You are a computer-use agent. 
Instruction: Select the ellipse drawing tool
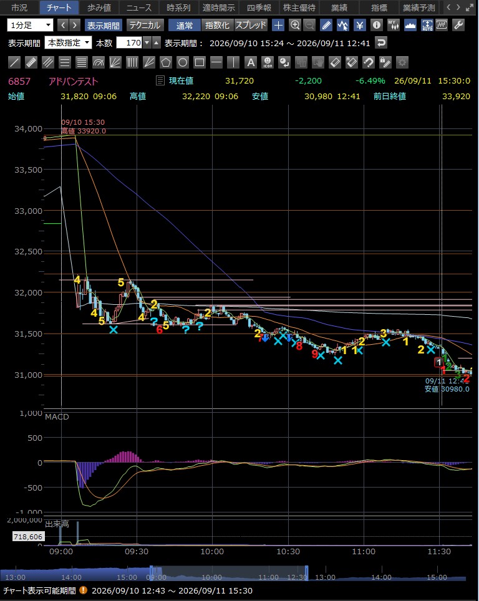click(x=183, y=62)
